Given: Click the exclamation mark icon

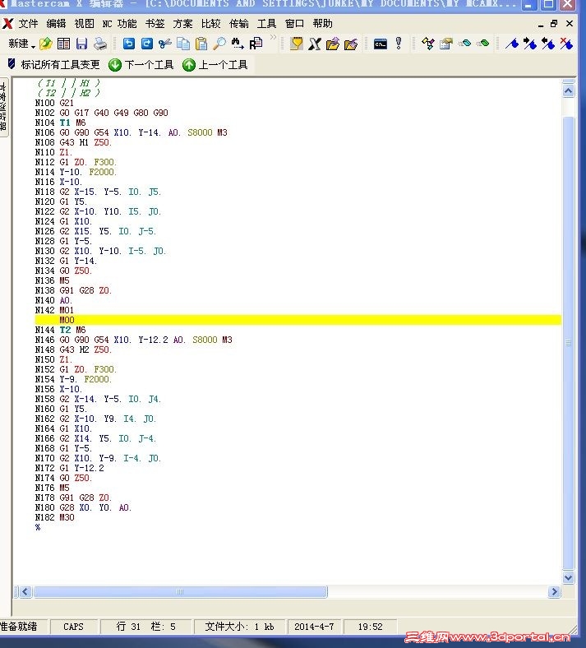Looking at the screenshot, I should 399,43.
